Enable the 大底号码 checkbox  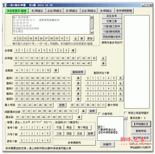pyautogui.click(x=99, y=114)
